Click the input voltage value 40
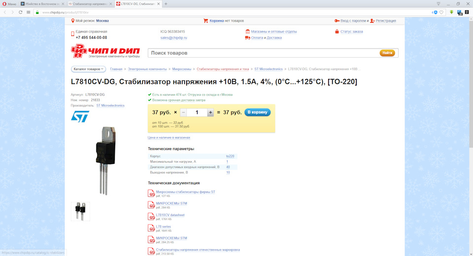Screen dimensions: 473x256 (228, 167)
